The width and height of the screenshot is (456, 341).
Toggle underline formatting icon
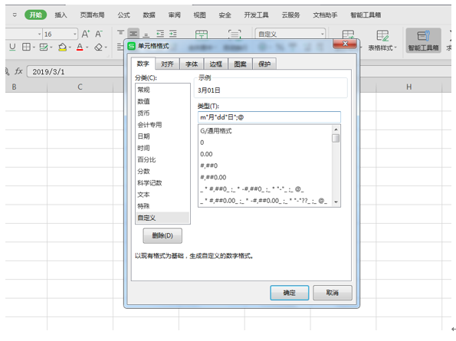[12, 47]
